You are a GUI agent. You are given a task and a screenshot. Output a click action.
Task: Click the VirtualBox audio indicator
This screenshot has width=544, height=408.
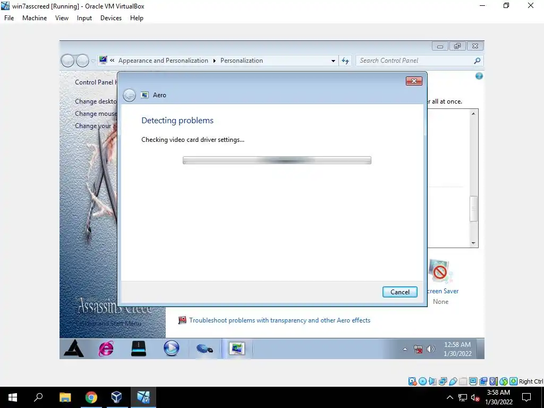point(432,381)
